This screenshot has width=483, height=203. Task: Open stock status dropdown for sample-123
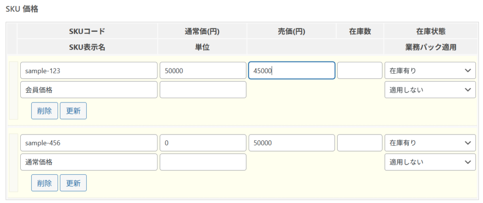(430, 70)
